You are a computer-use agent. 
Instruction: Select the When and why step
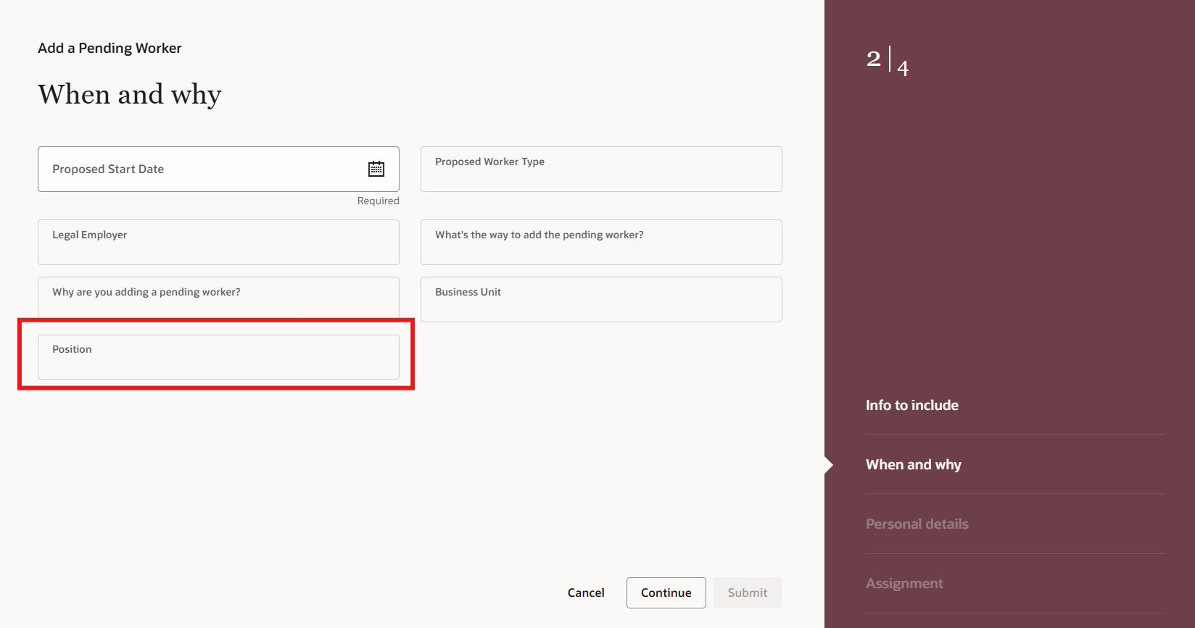pyautogui.click(x=914, y=464)
